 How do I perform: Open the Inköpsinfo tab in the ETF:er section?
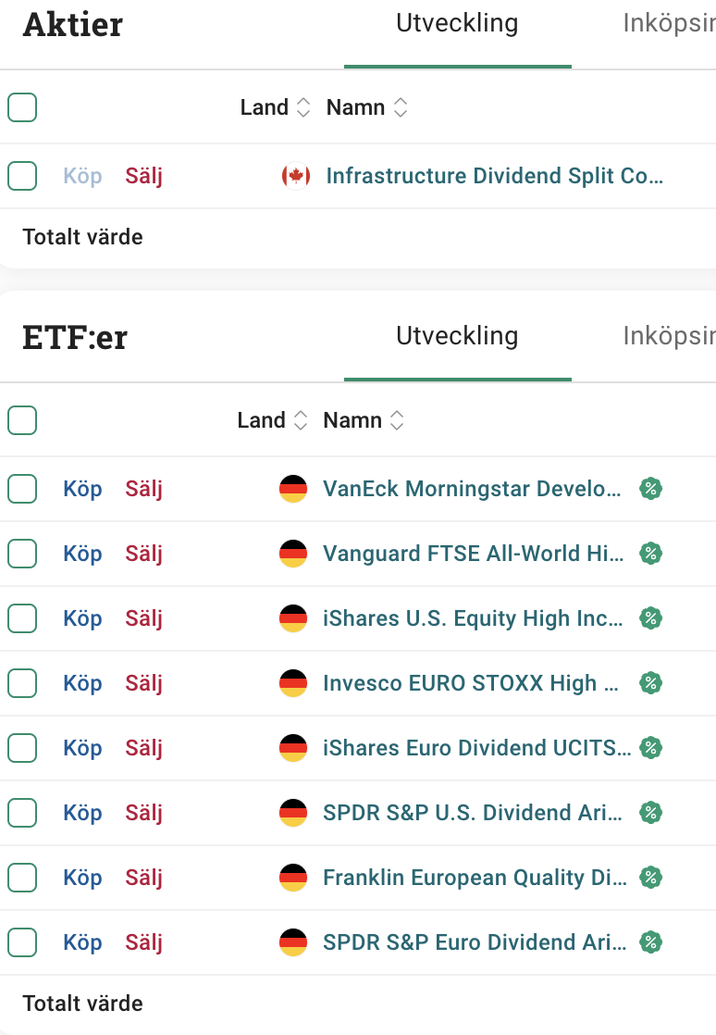[x=669, y=336]
